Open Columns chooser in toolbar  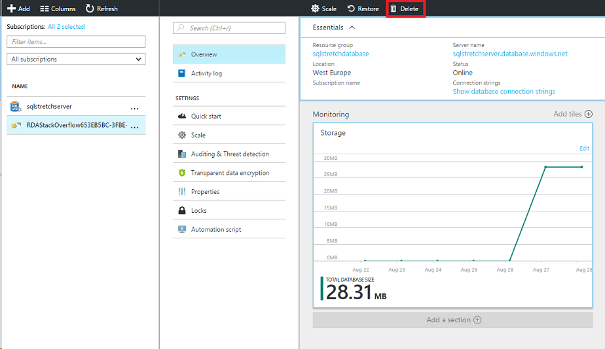(x=58, y=9)
